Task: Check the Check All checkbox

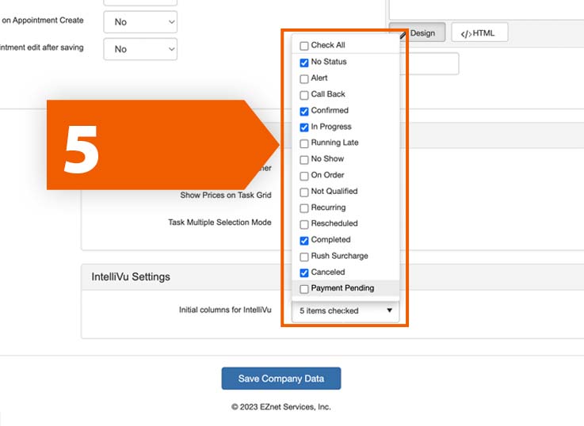Action: click(304, 46)
